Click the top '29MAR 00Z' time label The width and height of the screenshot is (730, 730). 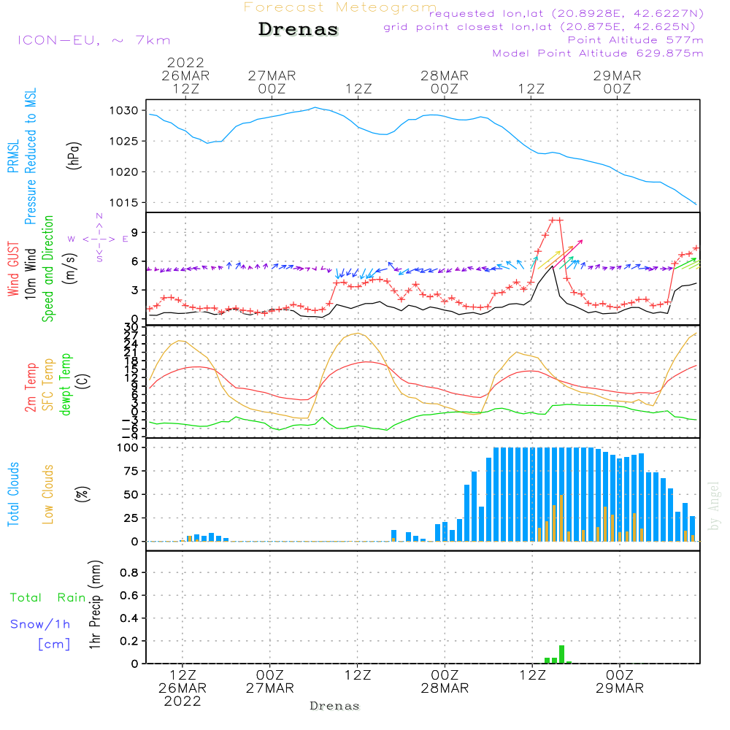pos(618,82)
